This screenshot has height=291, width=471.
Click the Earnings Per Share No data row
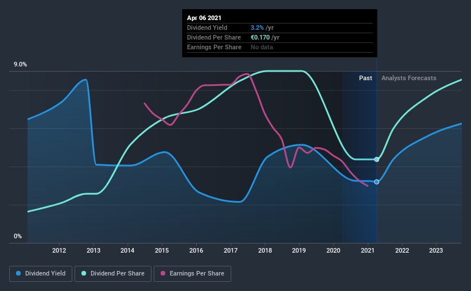click(279, 48)
